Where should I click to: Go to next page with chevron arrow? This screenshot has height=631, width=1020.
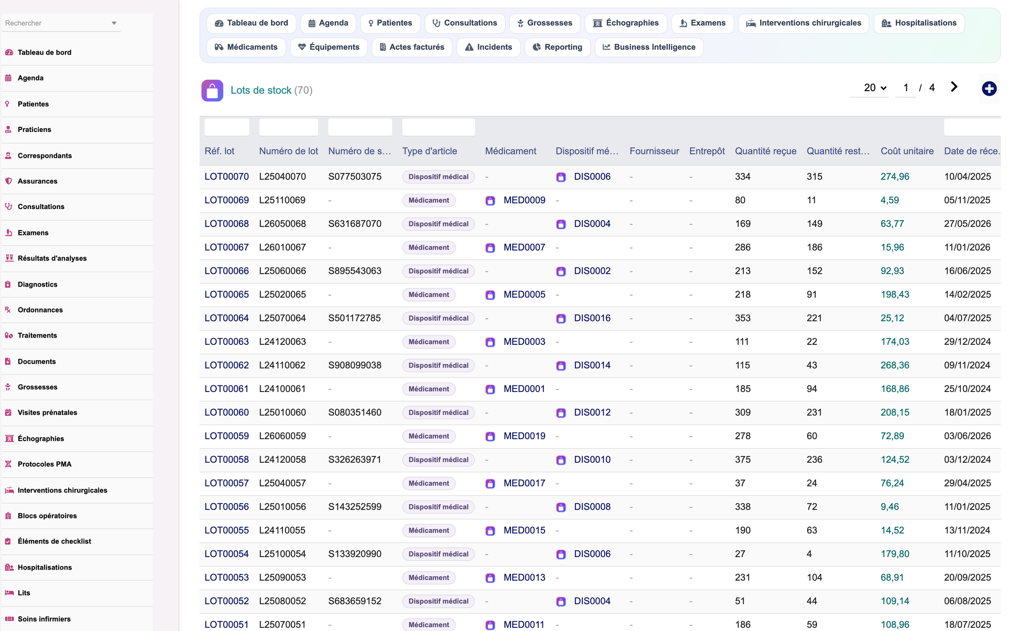[954, 87]
